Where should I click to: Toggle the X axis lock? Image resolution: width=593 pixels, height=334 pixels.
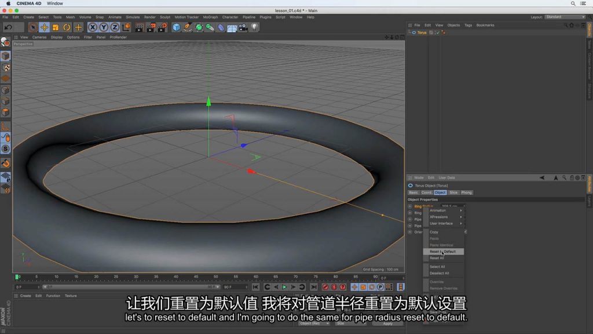coord(92,27)
